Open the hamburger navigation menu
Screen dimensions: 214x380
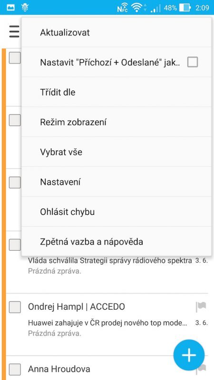[x=14, y=32]
